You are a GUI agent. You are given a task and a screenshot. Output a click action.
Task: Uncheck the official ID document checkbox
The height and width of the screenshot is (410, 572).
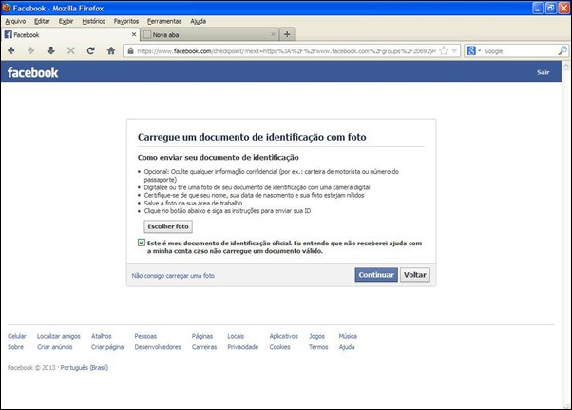142,243
